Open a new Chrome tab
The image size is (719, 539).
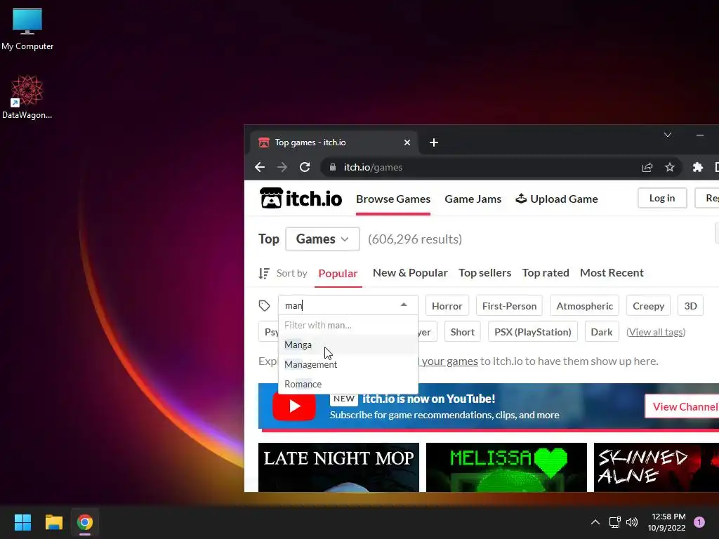434,142
